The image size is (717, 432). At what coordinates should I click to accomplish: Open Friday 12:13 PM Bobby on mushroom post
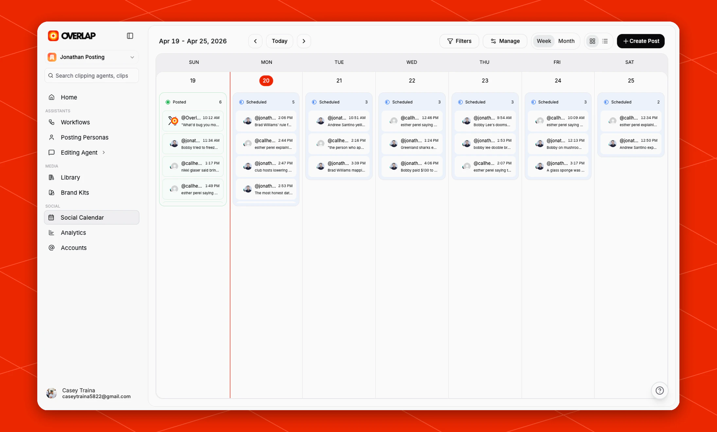pyautogui.click(x=558, y=144)
